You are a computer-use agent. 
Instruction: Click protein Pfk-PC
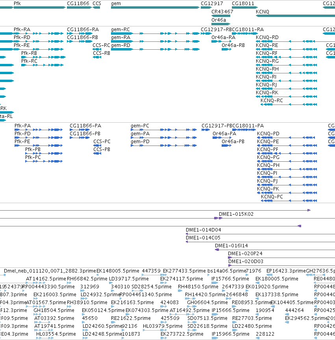coord(44,161)
